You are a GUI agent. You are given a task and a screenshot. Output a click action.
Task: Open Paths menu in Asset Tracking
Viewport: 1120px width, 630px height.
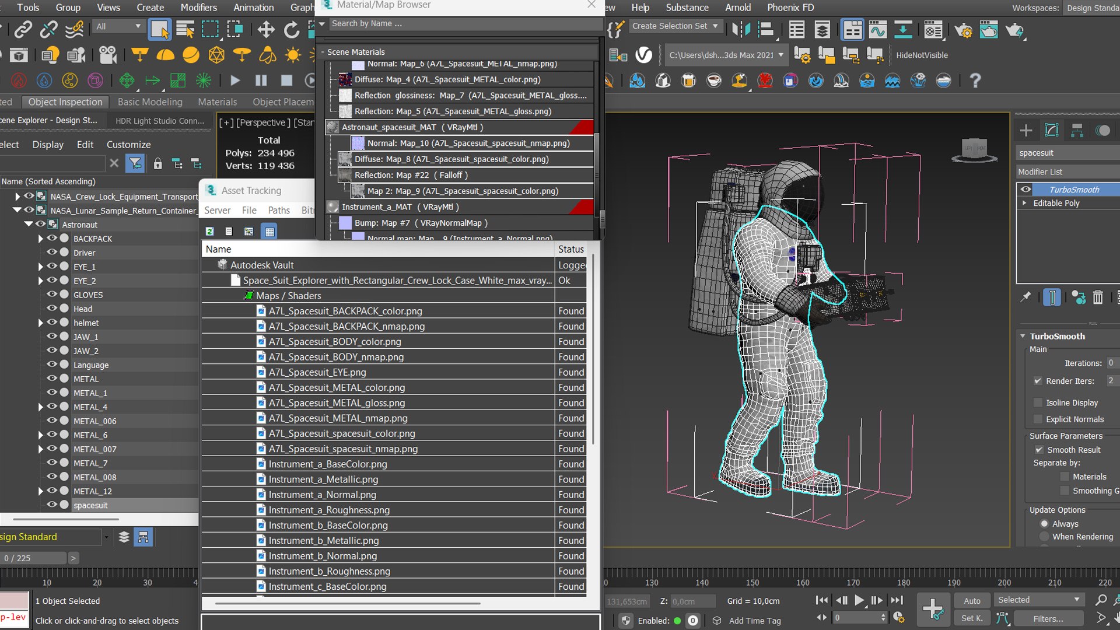click(279, 210)
